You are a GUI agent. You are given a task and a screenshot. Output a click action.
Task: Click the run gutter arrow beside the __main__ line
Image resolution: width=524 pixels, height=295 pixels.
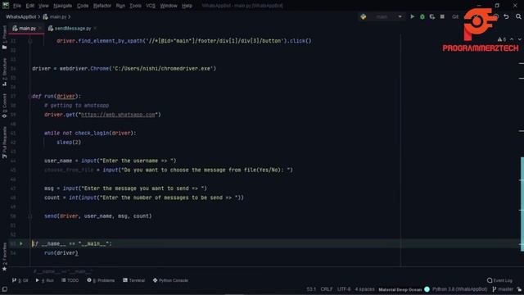coord(21,243)
